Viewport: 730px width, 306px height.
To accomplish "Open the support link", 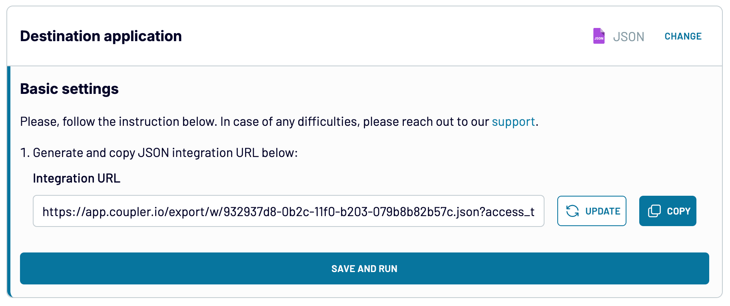I will tap(513, 121).
